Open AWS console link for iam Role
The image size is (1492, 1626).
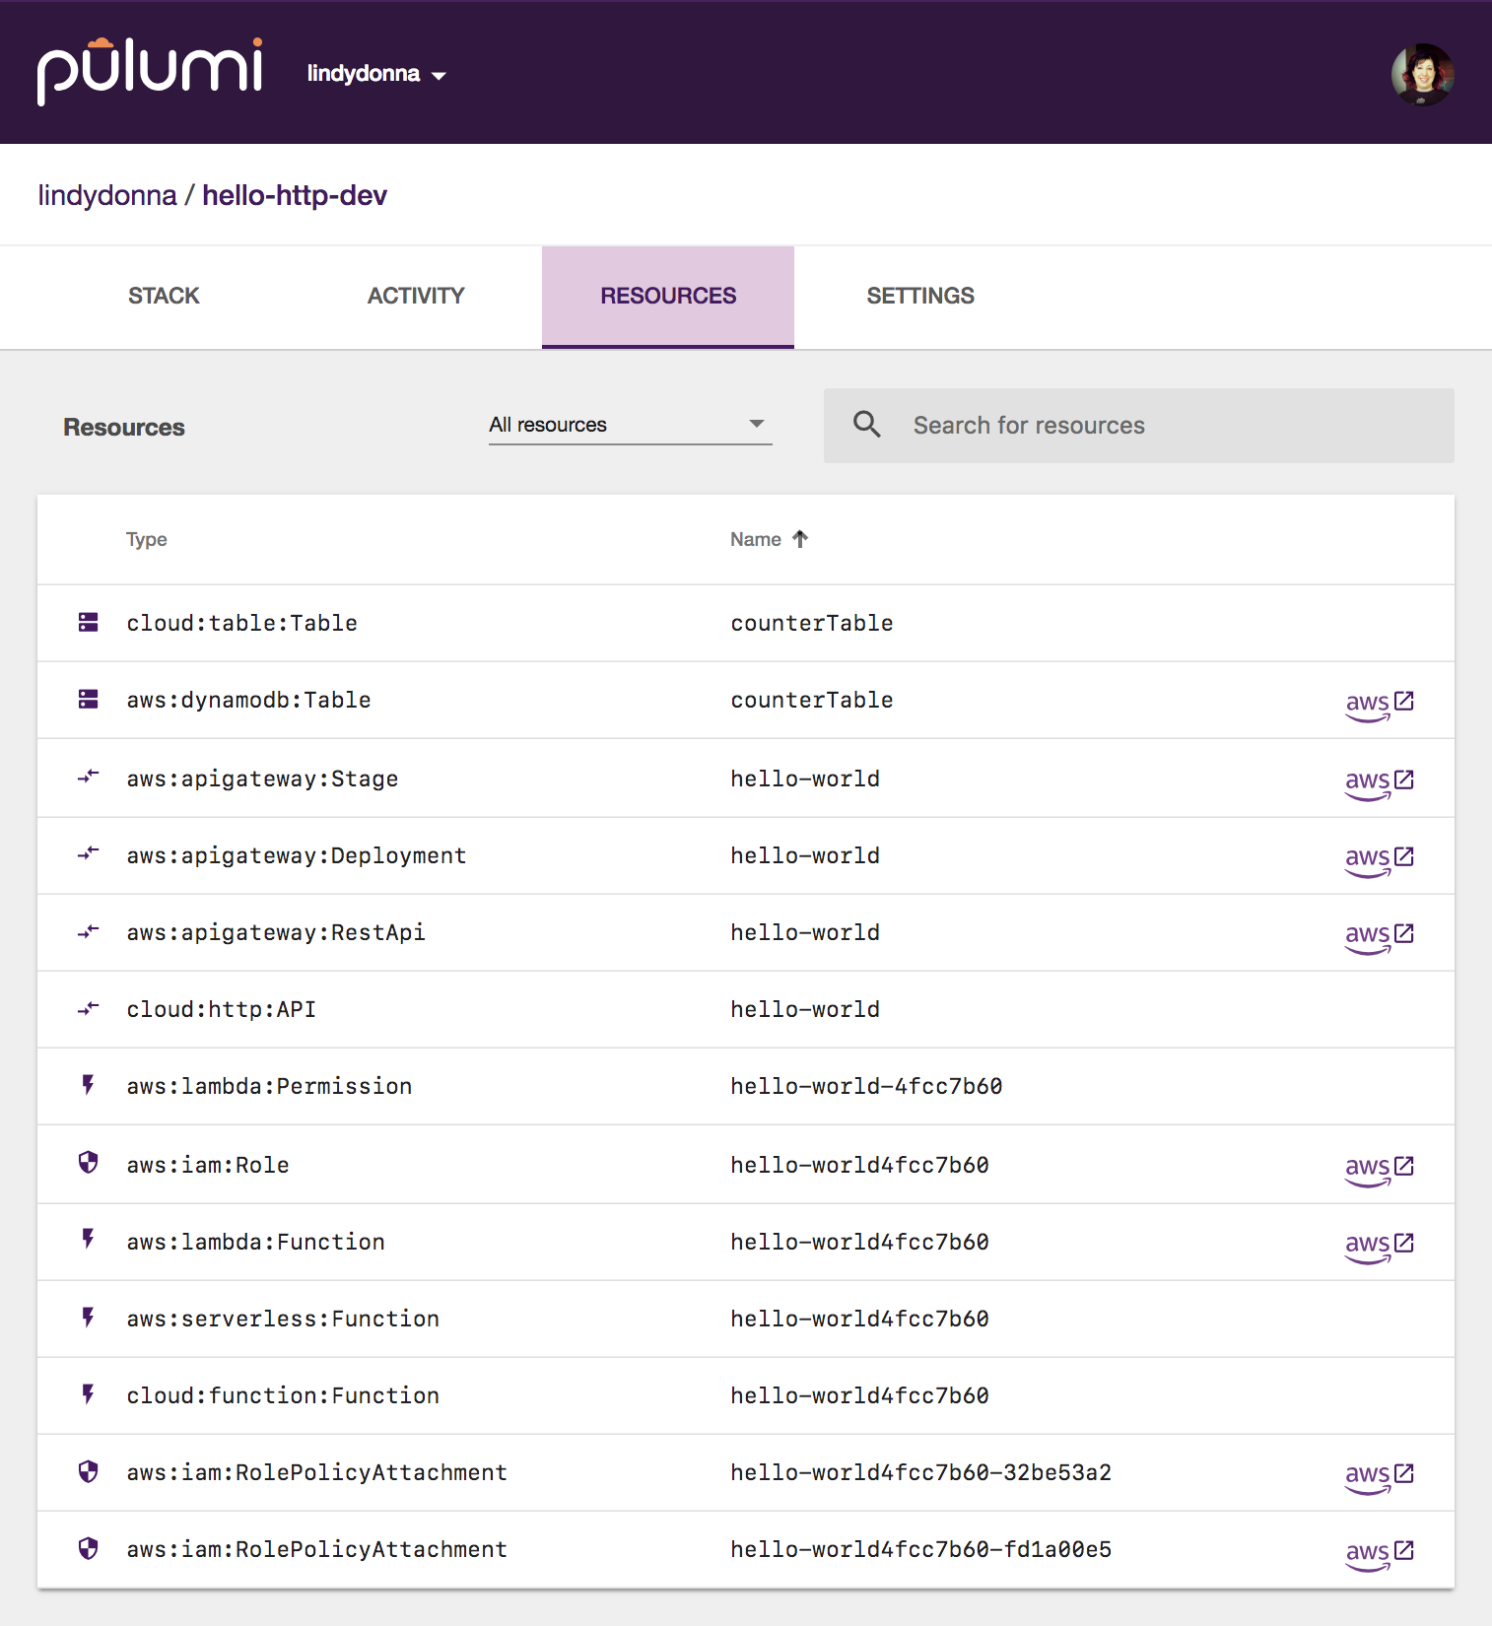click(x=1379, y=1168)
